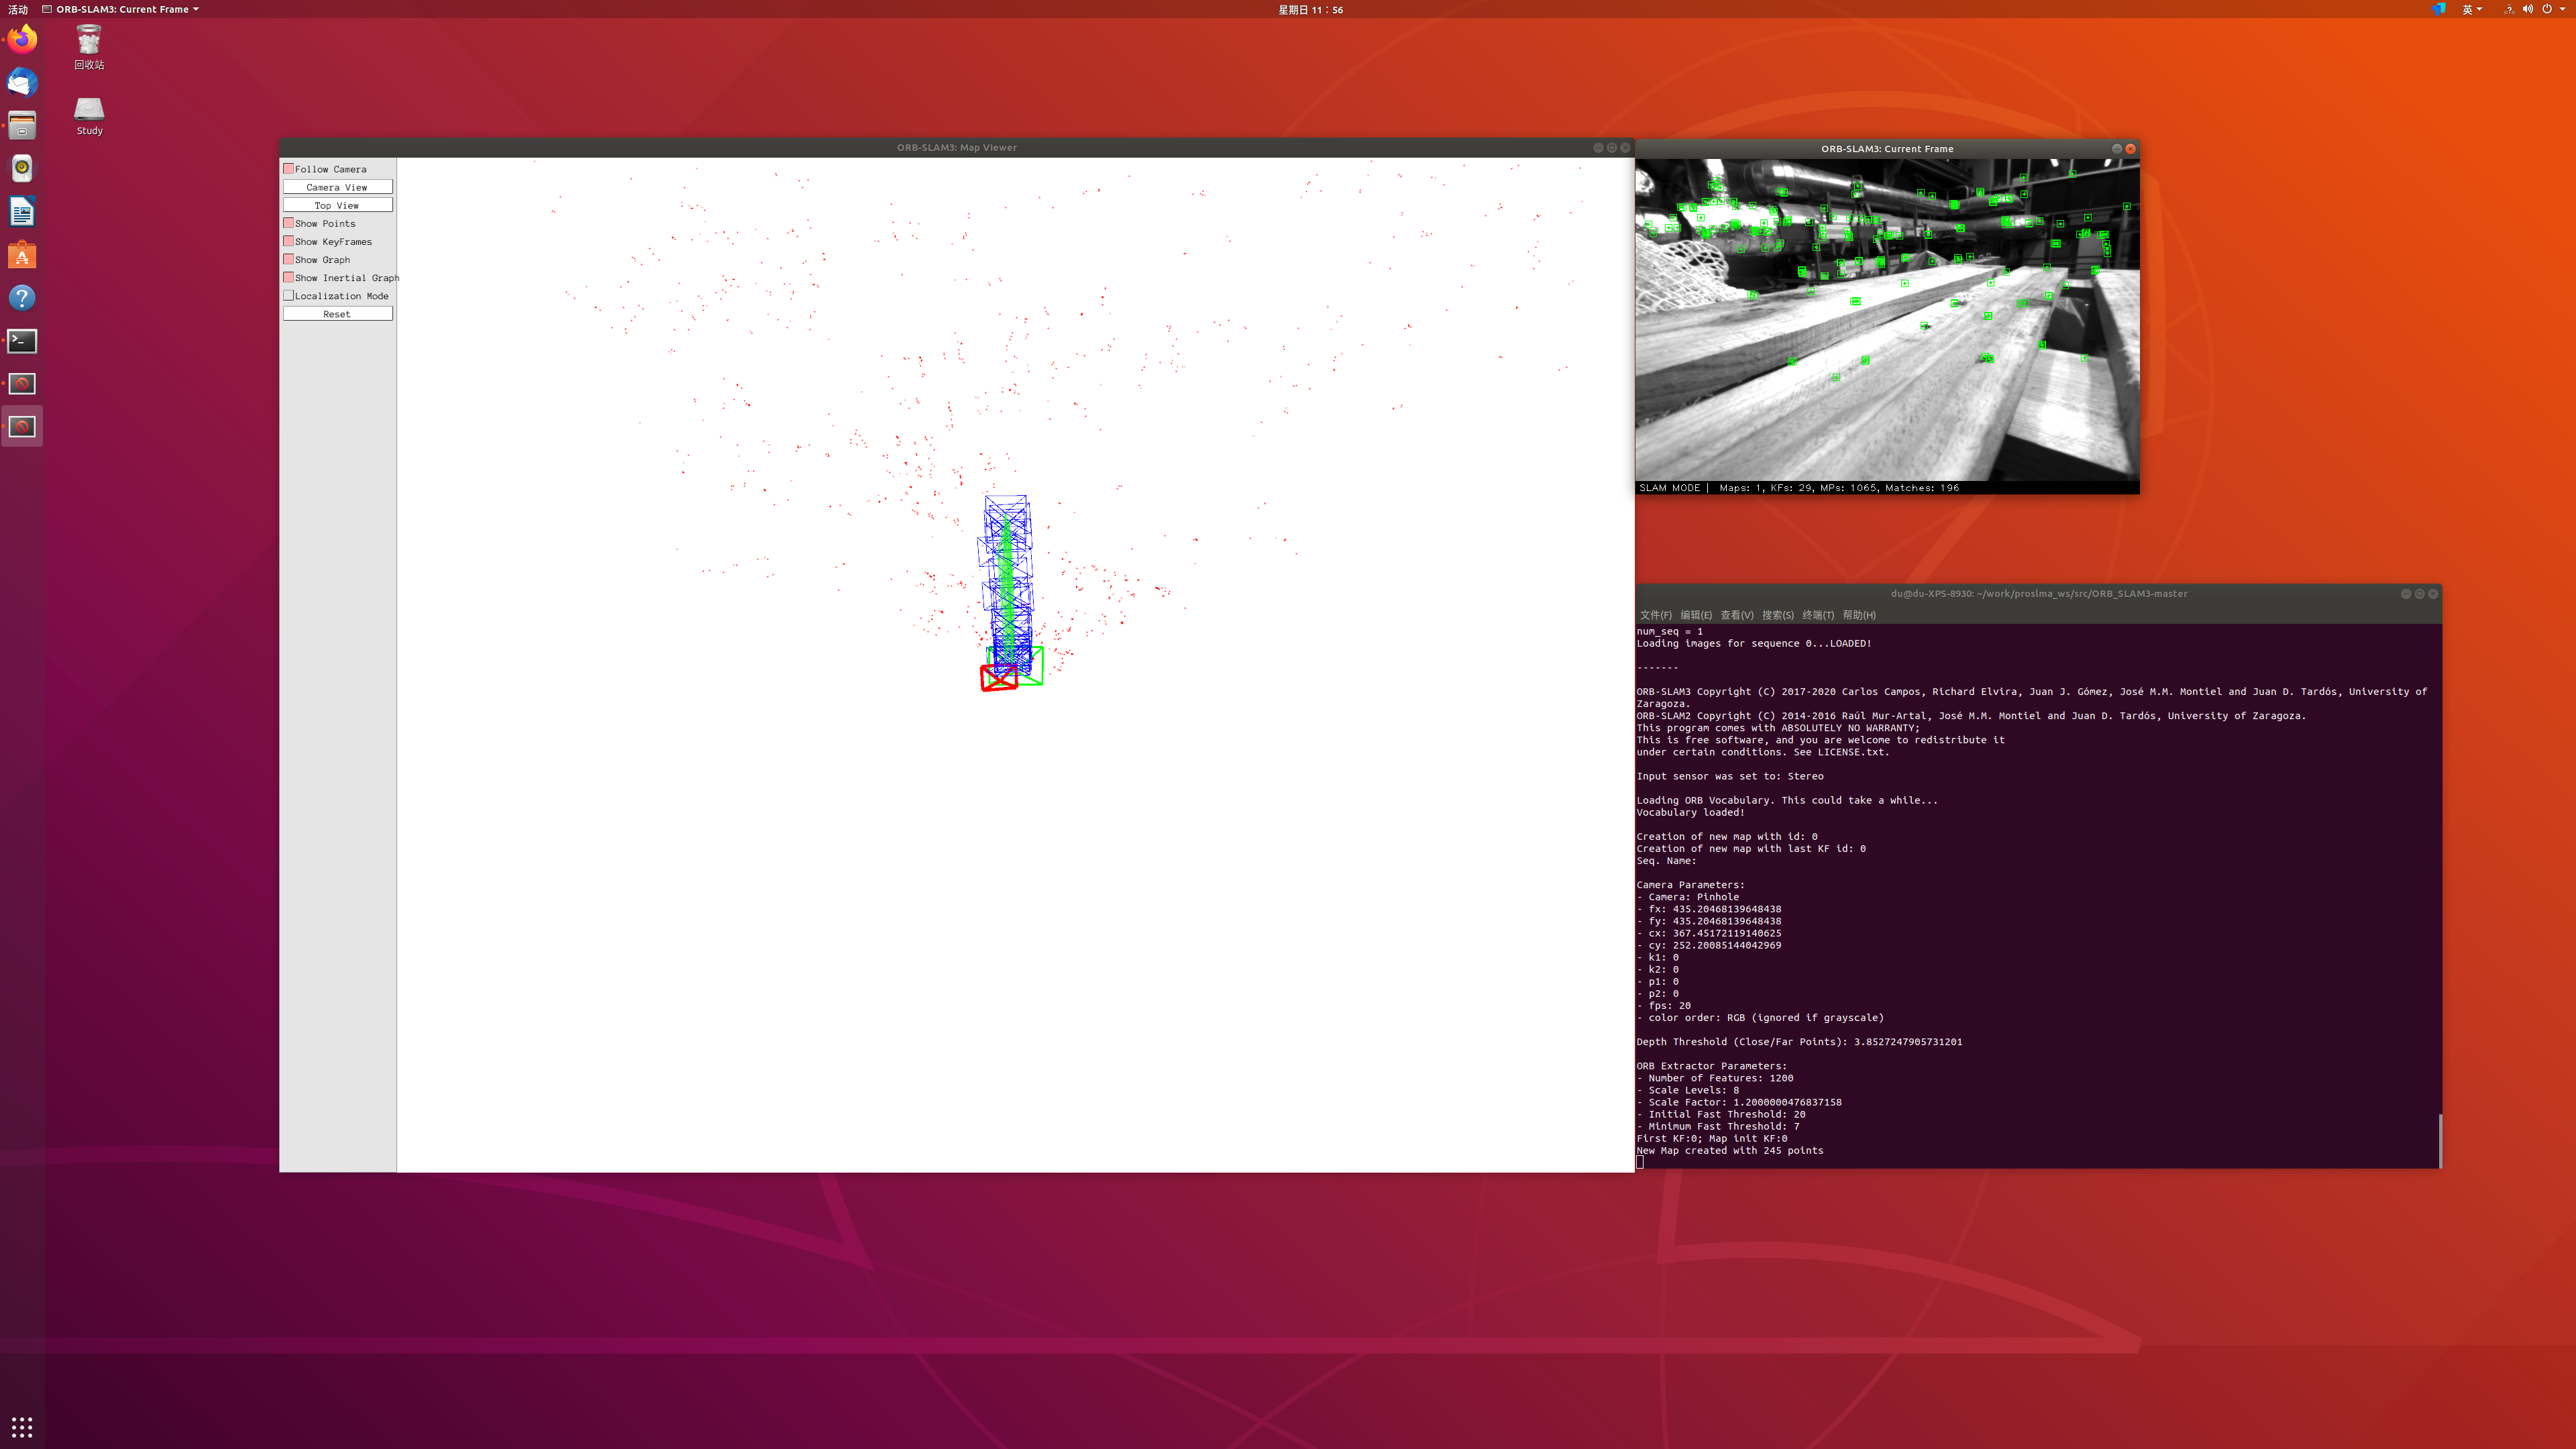Open the Files manager dock icon
2576x1449 pixels.
click(x=22, y=125)
